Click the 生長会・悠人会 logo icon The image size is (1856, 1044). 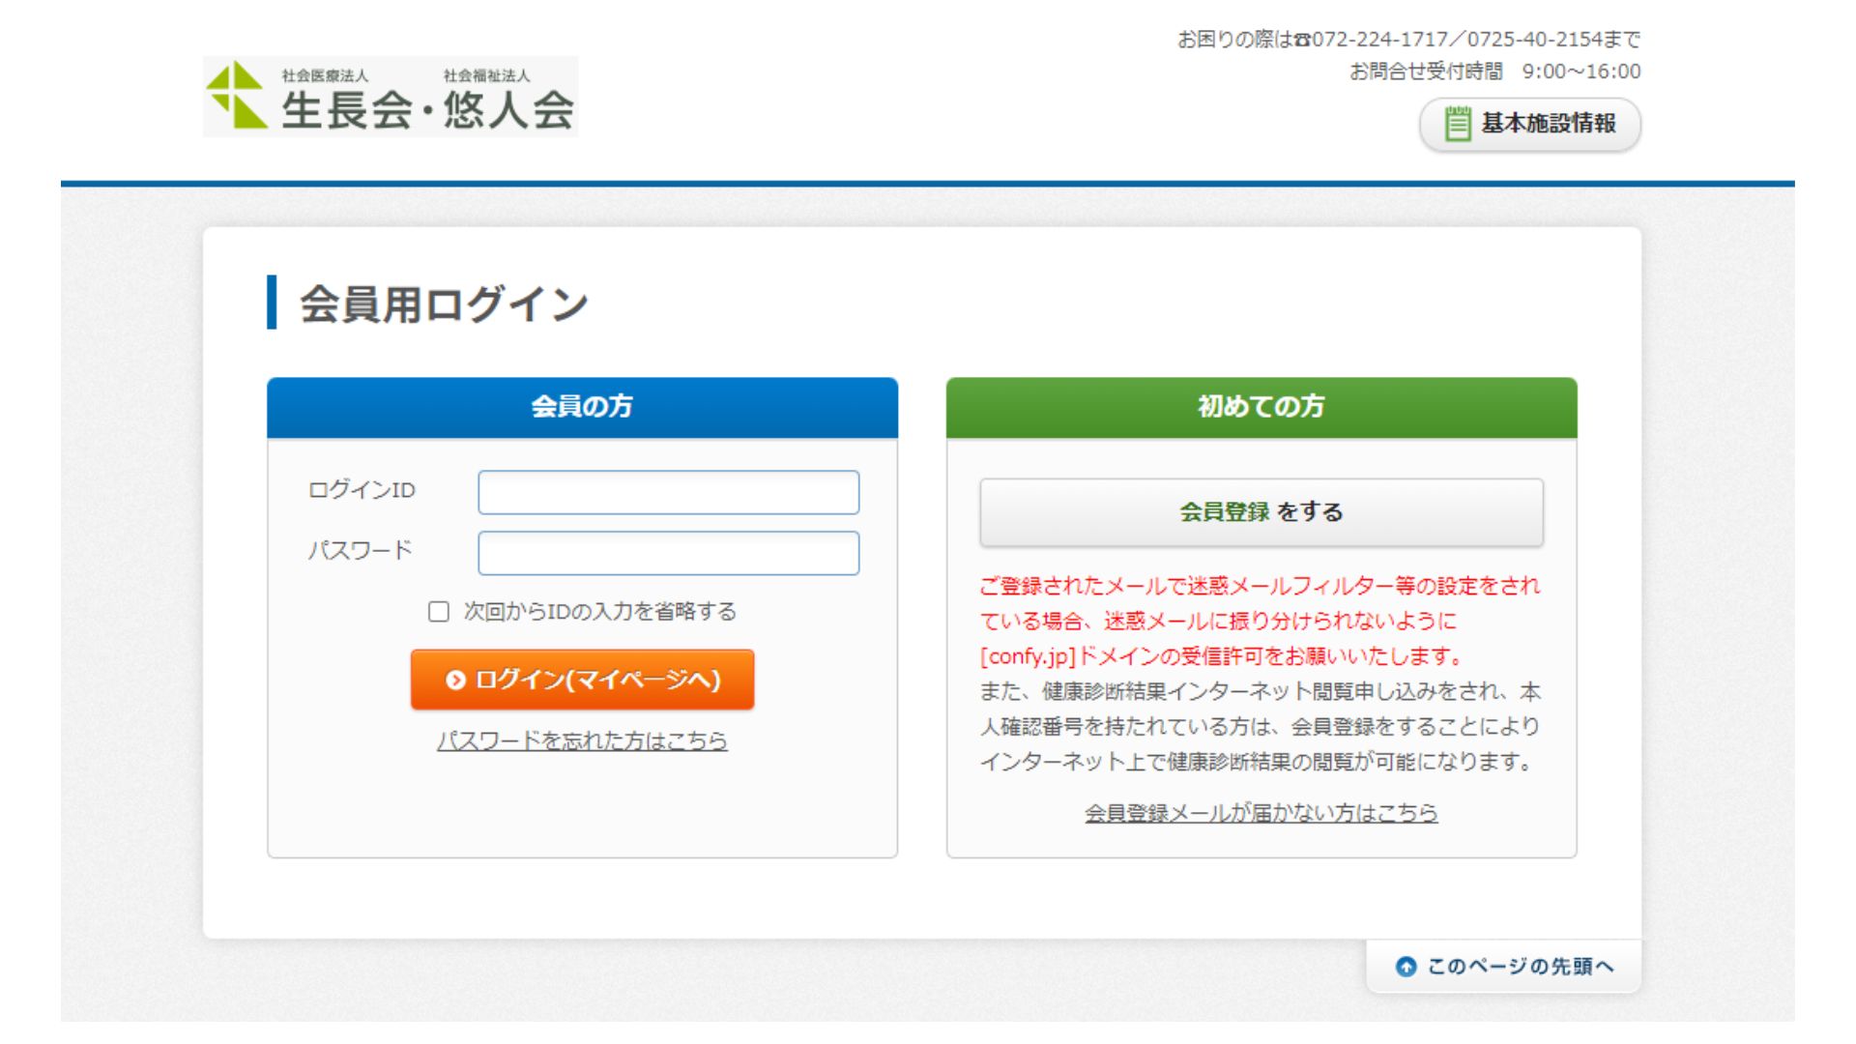click(237, 97)
